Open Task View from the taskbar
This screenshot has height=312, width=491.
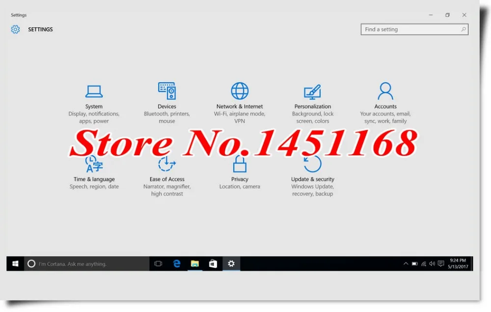click(x=158, y=264)
